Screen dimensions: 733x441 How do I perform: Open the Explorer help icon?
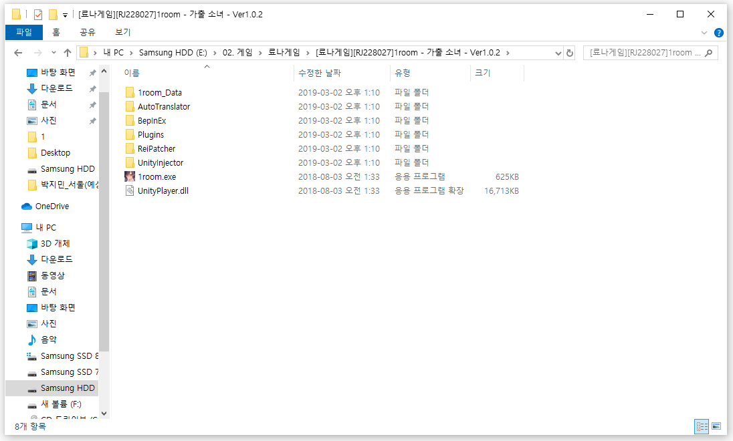click(x=719, y=33)
